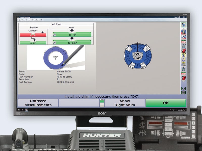This screenshot has height=151, width=202.
Task: Click the shim marking illustration with pen
Action: (56, 57)
